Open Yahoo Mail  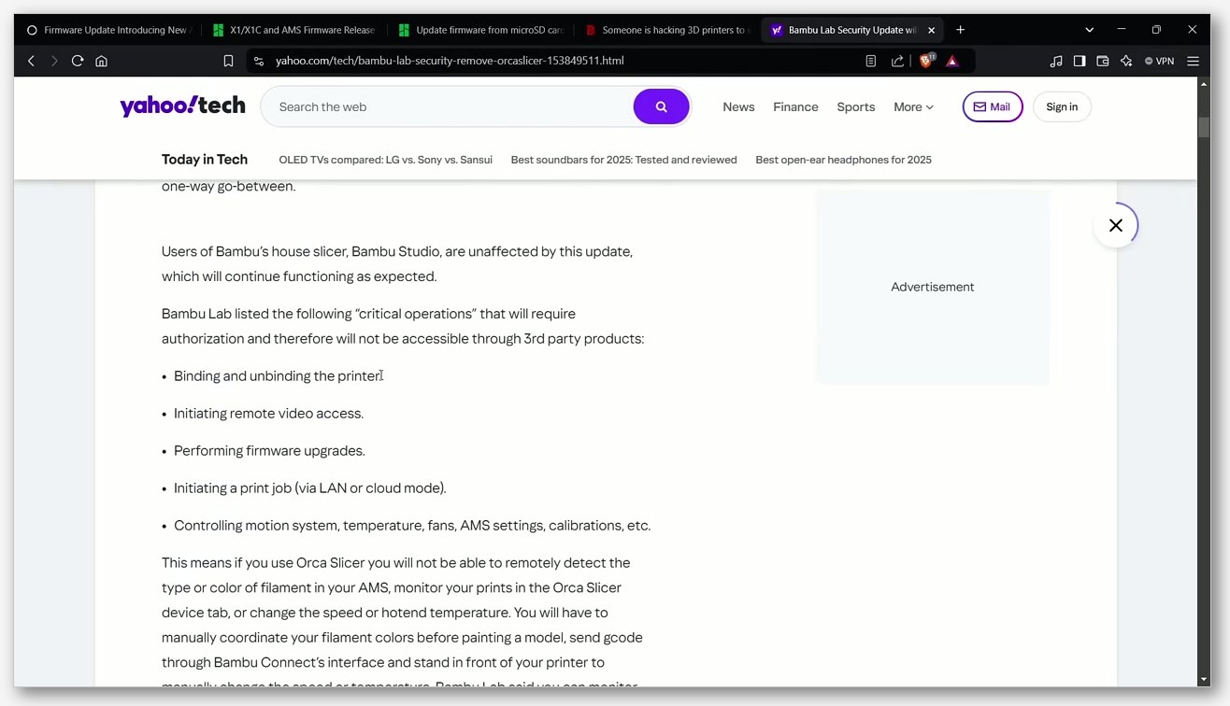(993, 107)
